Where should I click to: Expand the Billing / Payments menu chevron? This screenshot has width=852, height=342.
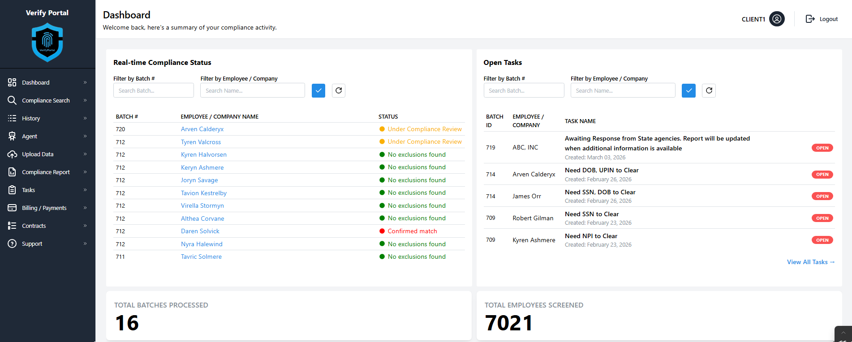pos(85,208)
